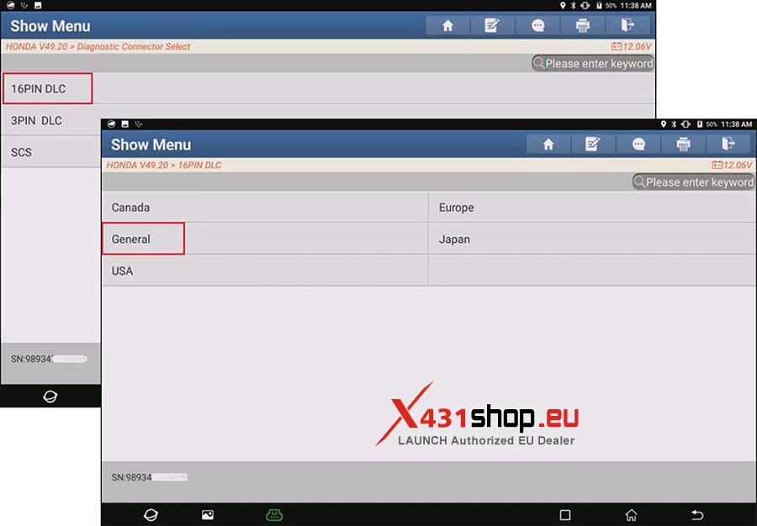Viewport: 757px width, 526px height.
Task: Select the Europe region
Action: point(592,208)
